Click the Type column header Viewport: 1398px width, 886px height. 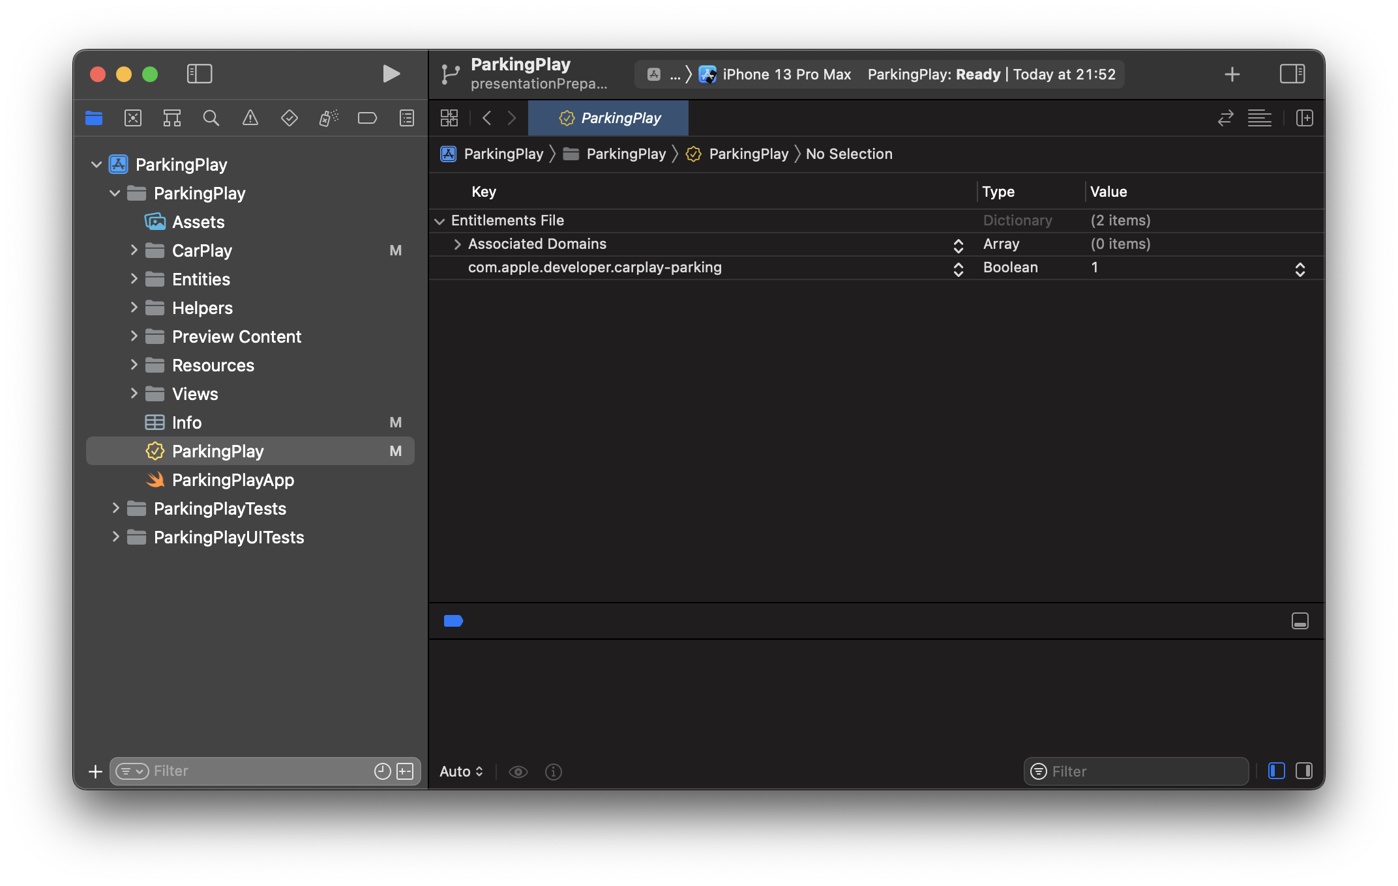998,192
